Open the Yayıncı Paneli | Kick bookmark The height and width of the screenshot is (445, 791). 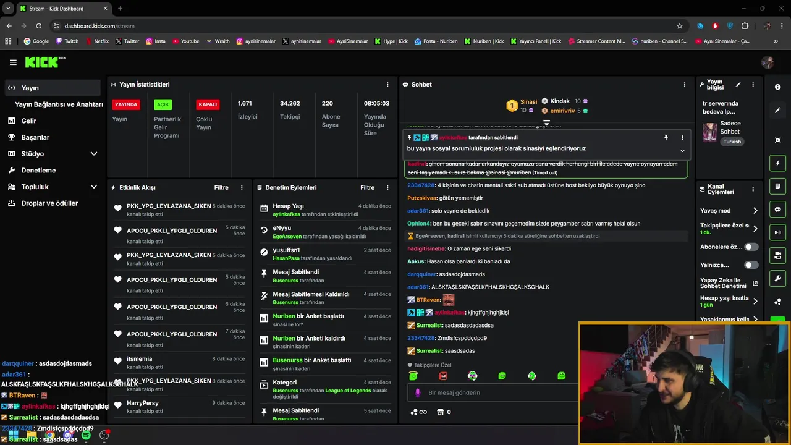536,41
